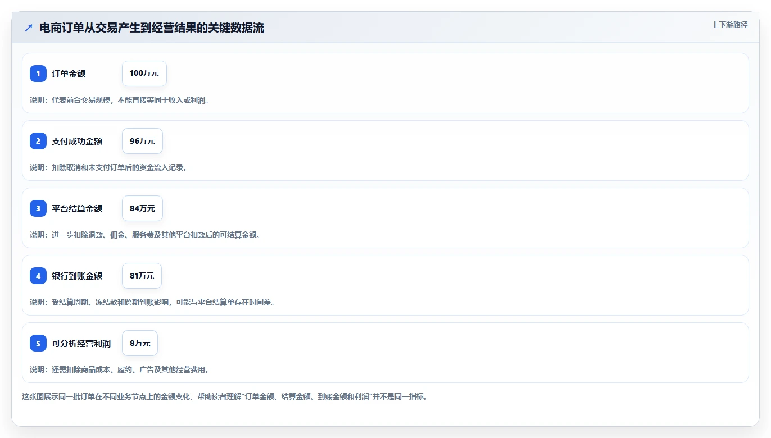Click the 上下游路径 label
Viewport: 771px width, 438px height.
click(x=729, y=25)
